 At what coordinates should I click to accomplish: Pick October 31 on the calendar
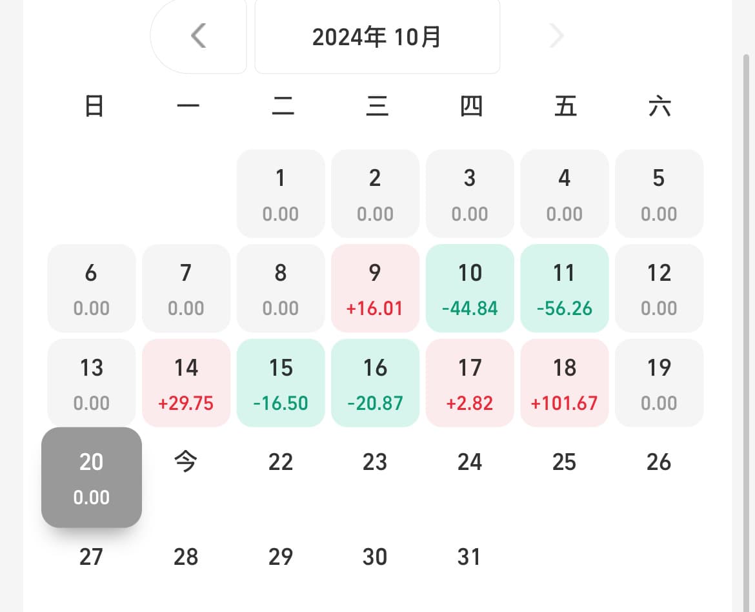470,556
